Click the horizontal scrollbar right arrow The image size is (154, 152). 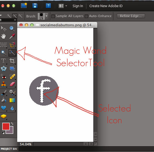(x=91, y=144)
